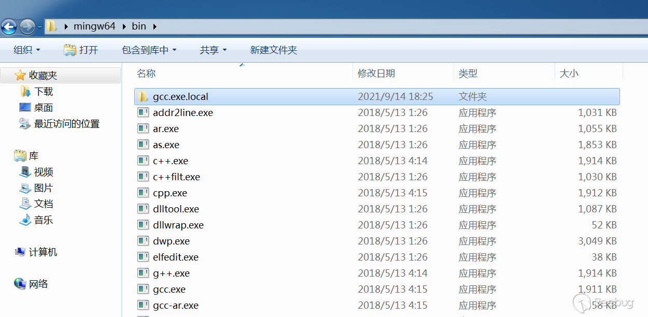The width and height of the screenshot is (648, 317).
Task: Sort by the 类型 column header
Action: [x=468, y=74]
